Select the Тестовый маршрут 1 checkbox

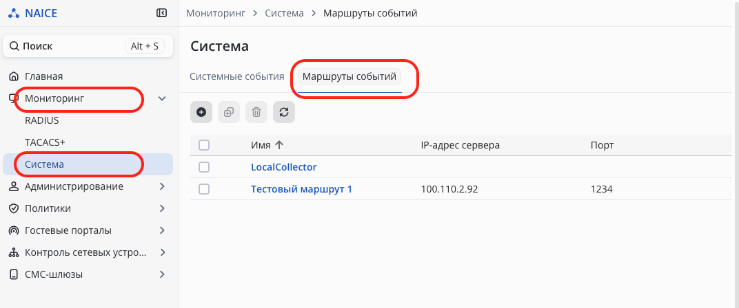(204, 189)
